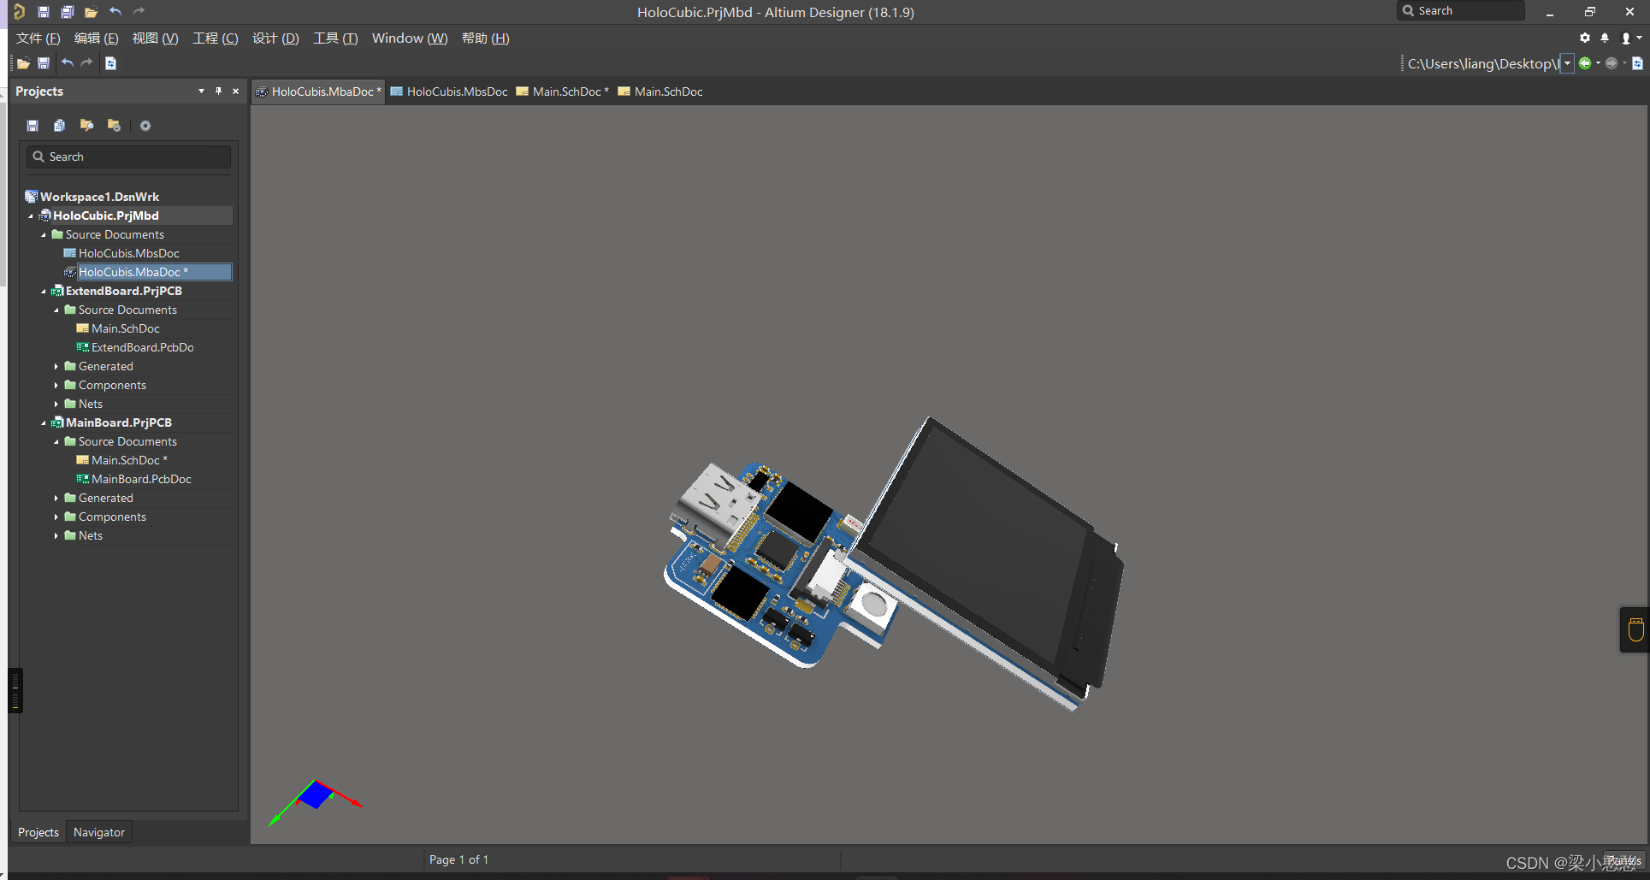Open the file path dropdown arrow
Image resolution: width=1650 pixels, height=880 pixels.
coord(1567,63)
